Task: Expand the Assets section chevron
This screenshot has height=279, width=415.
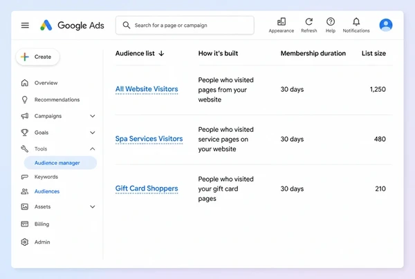Action: coord(93,206)
